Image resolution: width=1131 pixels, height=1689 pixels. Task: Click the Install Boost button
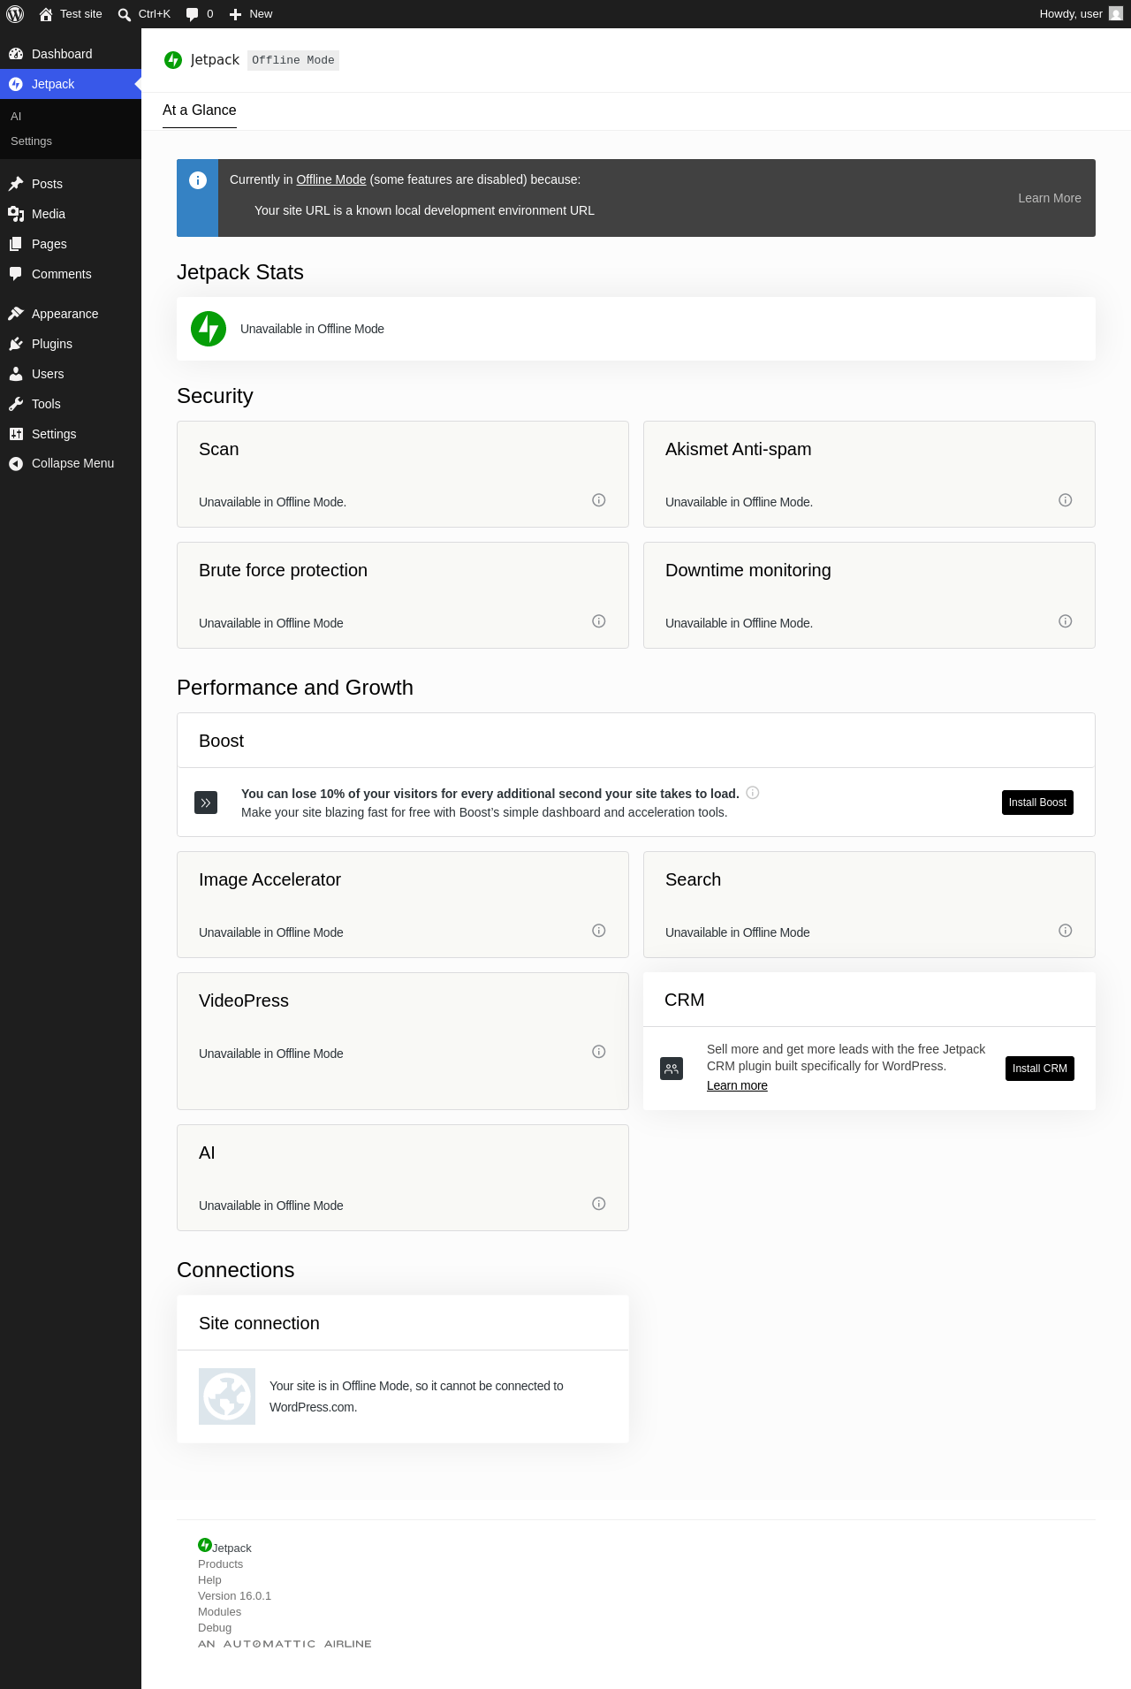click(x=1037, y=803)
